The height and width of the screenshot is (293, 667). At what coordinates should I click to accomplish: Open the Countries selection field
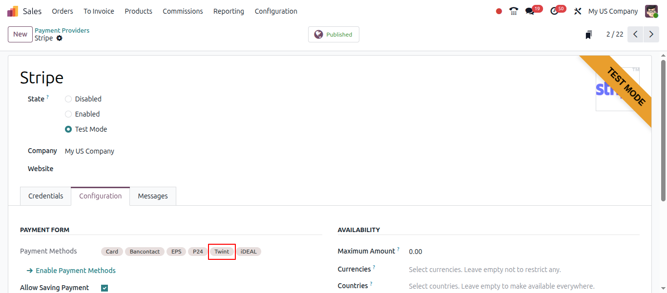pyautogui.click(x=524, y=286)
